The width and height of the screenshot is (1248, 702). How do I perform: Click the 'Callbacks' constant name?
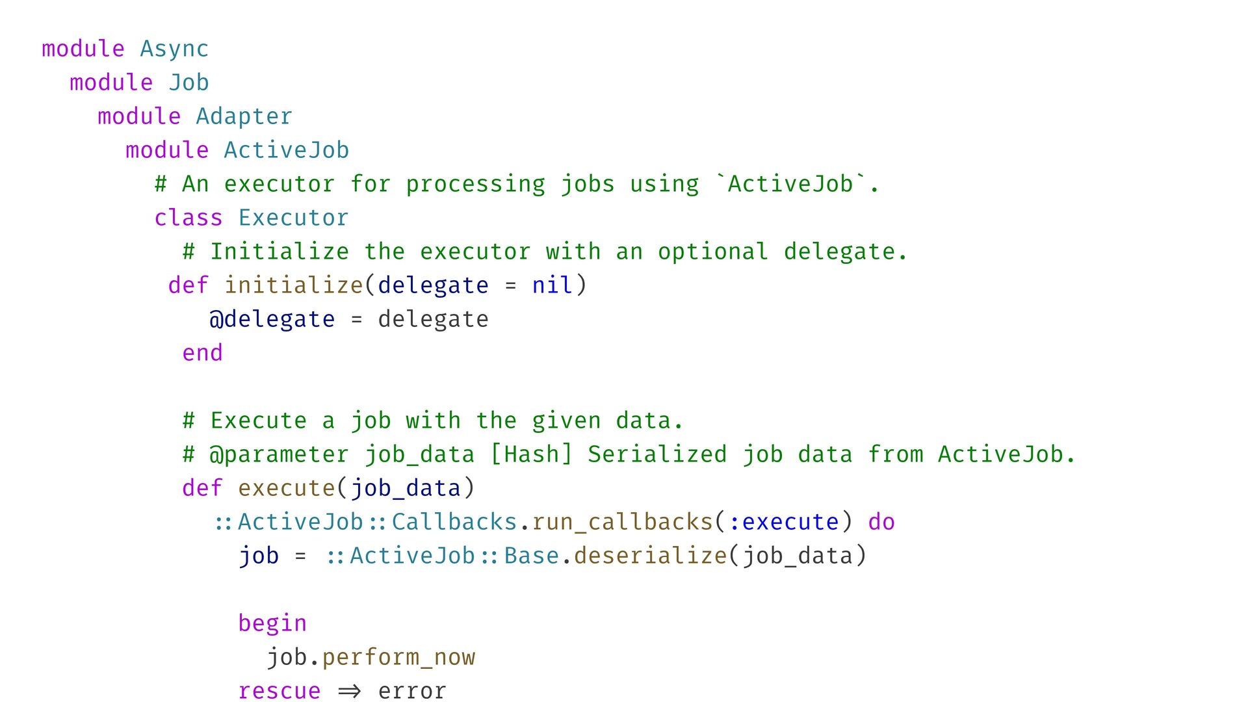[x=454, y=523]
